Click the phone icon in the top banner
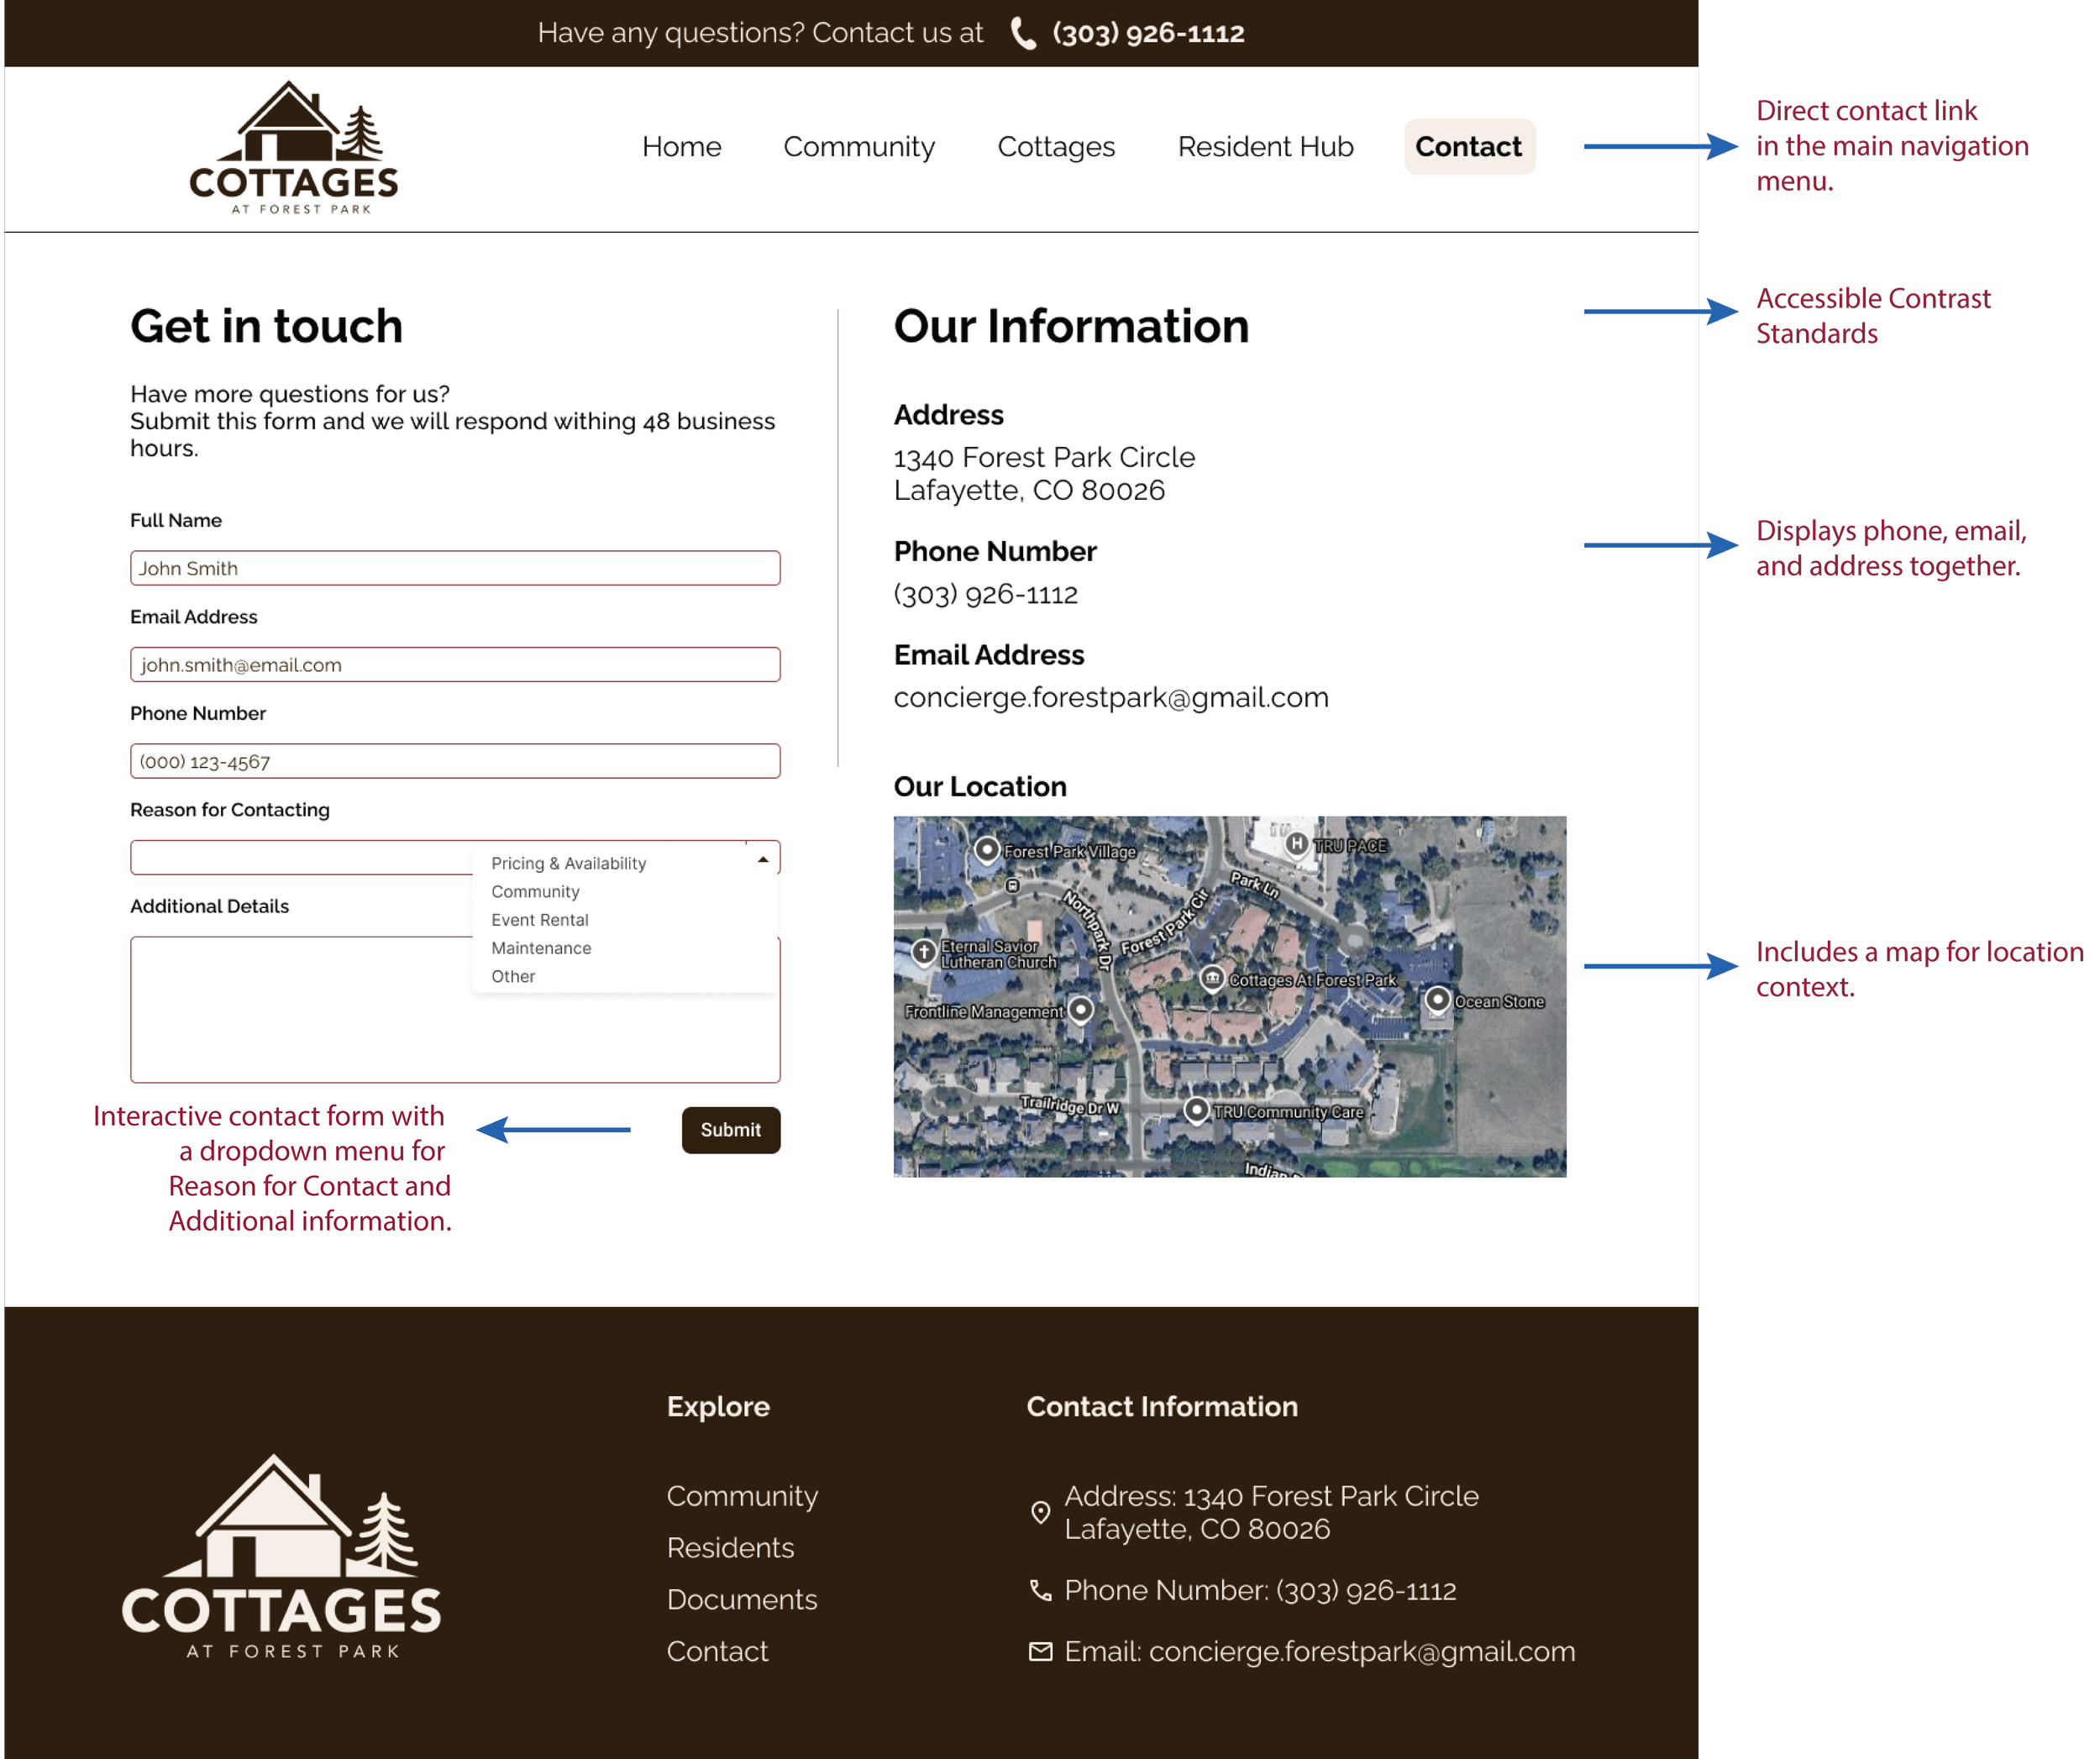The width and height of the screenshot is (2100, 1759). 1022,34
